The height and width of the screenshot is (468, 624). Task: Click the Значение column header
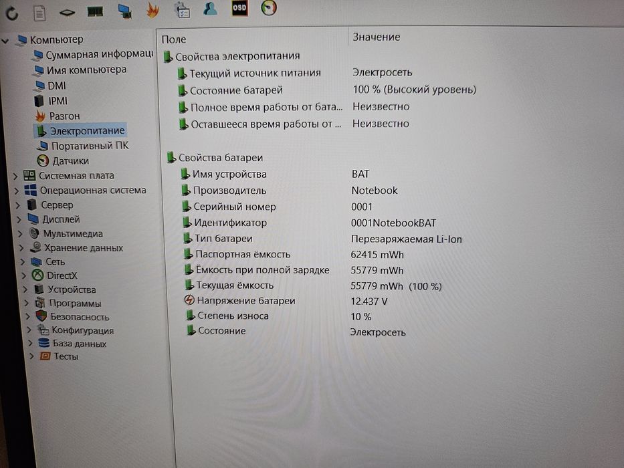click(x=377, y=37)
